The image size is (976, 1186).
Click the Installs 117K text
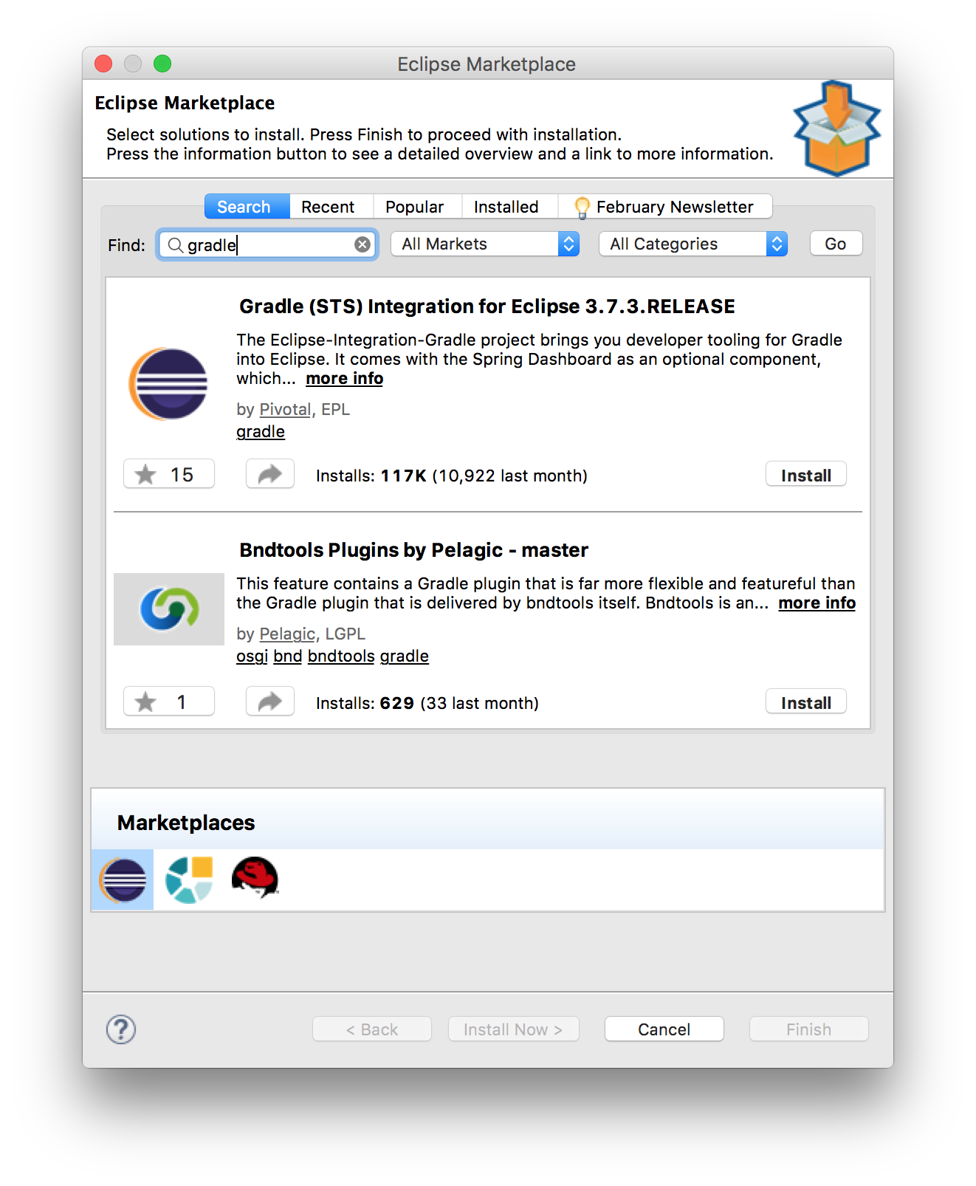click(452, 476)
